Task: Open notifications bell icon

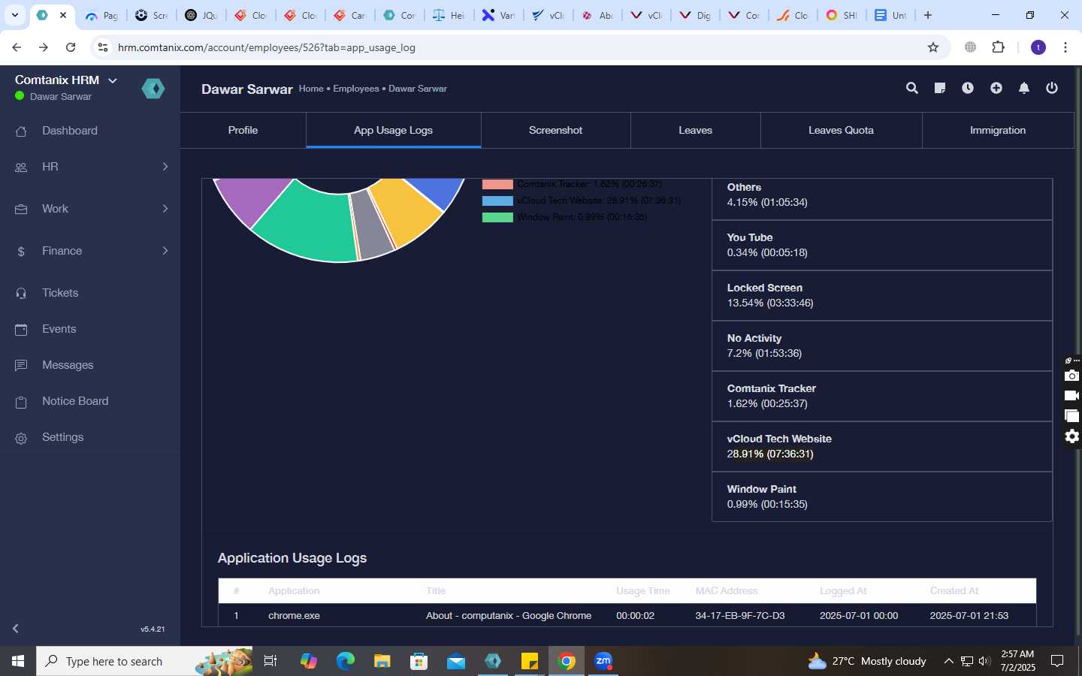Action: (x=1024, y=88)
